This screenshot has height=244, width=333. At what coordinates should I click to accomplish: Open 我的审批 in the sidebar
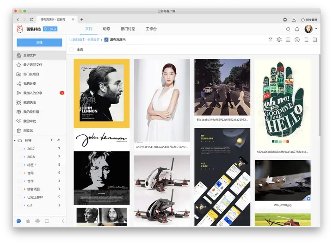click(x=39, y=121)
